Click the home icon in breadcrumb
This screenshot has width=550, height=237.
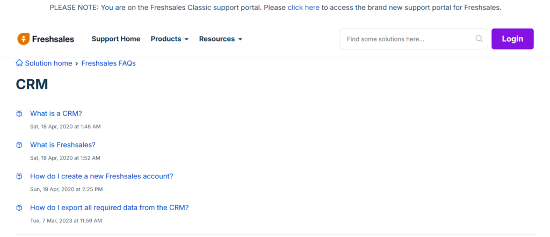[19, 63]
